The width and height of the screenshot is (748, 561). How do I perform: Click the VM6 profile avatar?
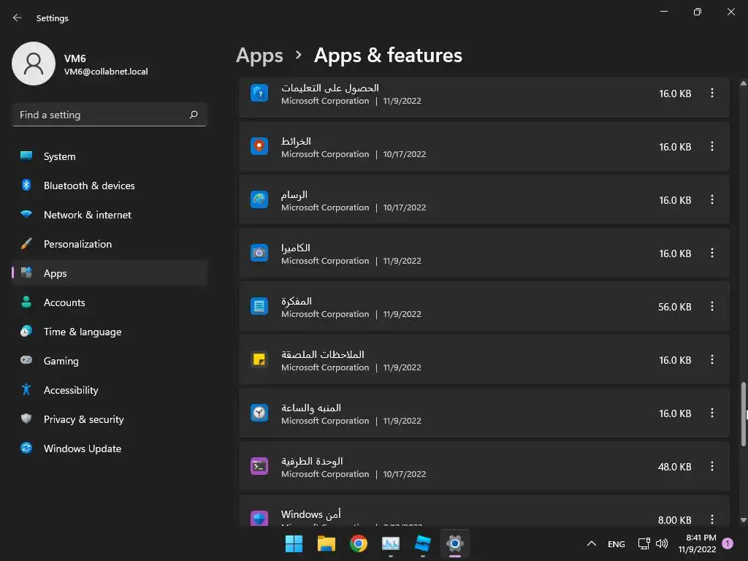(34, 64)
